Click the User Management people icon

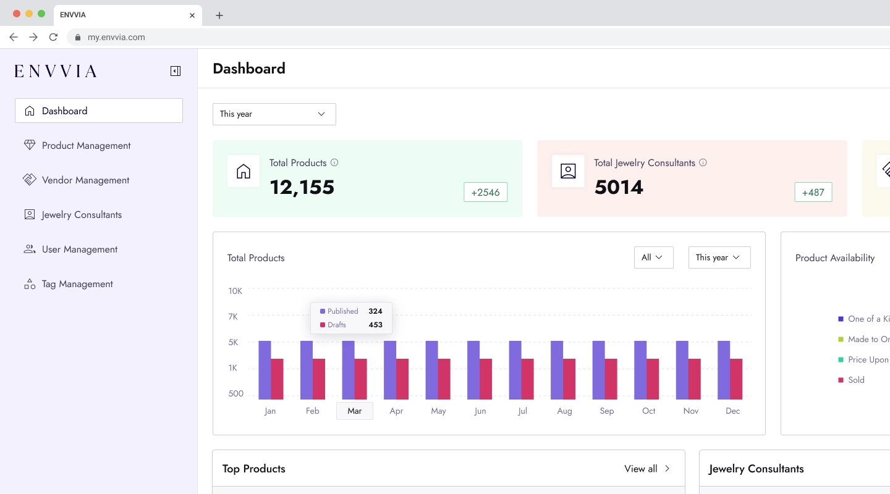click(30, 249)
